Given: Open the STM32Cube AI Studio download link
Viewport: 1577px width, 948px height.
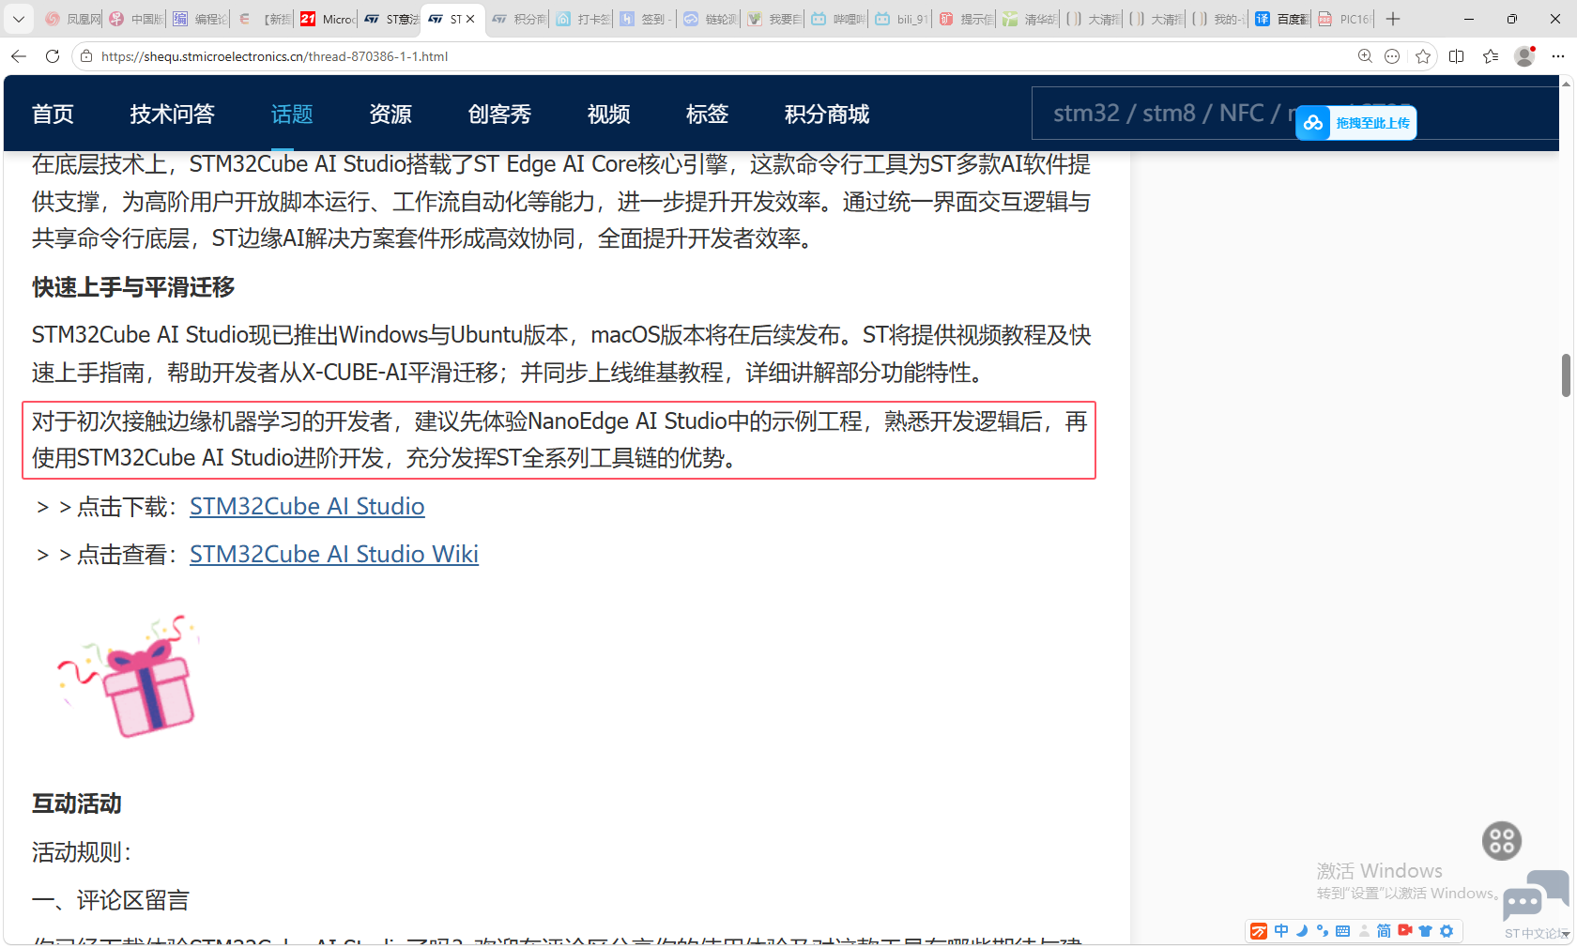Looking at the screenshot, I should pyautogui.click(x=307, y=507).
